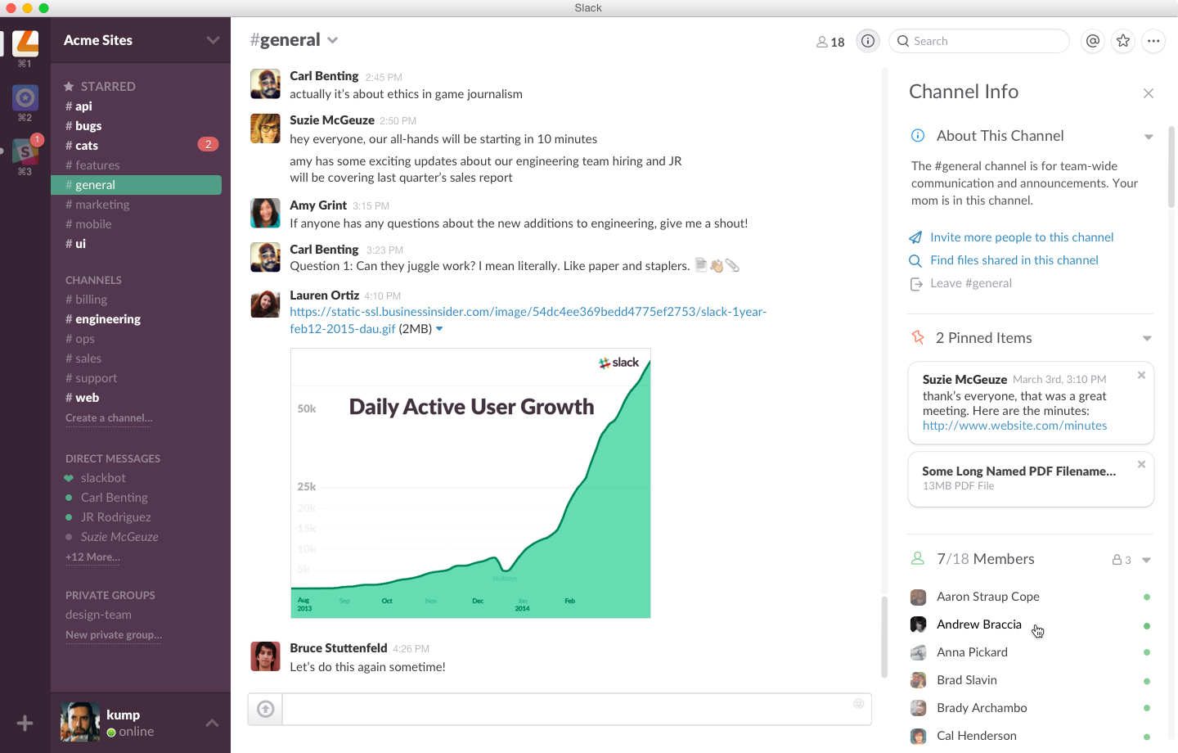Screen dimensions: 1178x753
Task: Remove the pinned PDF file item
Action: click(1141, 464)
